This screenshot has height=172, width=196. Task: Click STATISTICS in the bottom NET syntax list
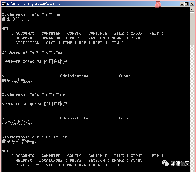pyautogui.click(x=27, y=165)
